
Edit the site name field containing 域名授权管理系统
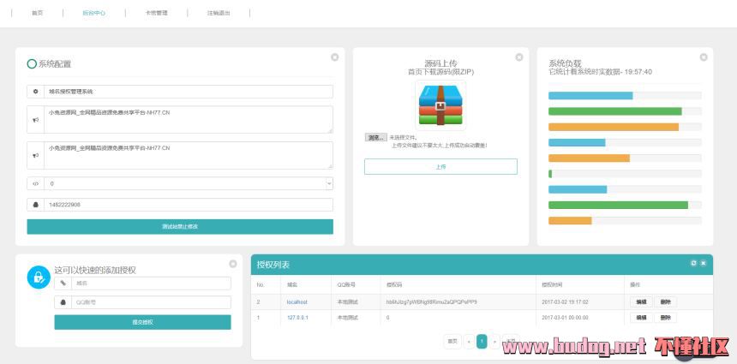click(x=189, y=92)
